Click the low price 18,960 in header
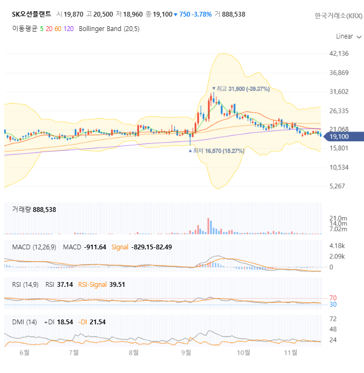Image resolution: width=364 pixels, height=373 pixels. (133, 14)
